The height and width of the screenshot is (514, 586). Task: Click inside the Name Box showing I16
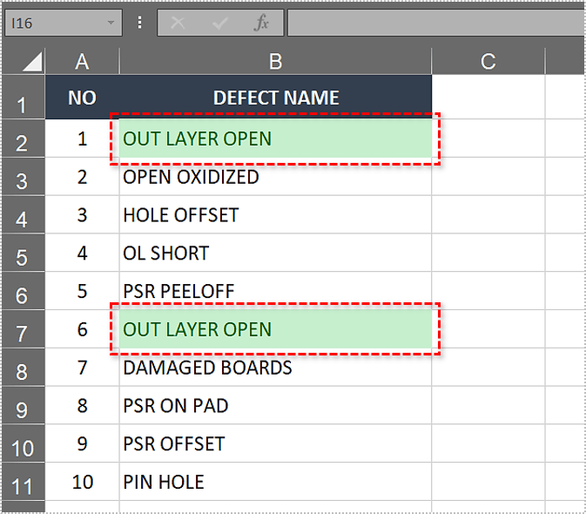pyautogui.click(x=52, y=24)
